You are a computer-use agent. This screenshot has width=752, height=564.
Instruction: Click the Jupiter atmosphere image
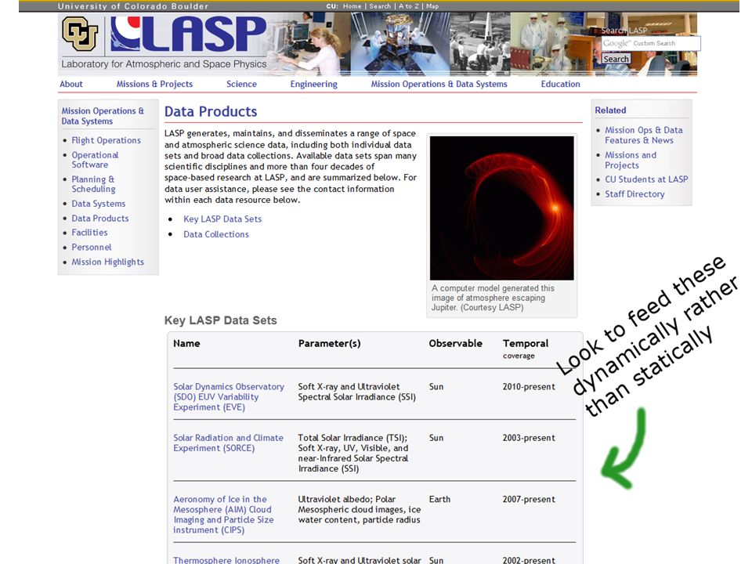(501, 208)
